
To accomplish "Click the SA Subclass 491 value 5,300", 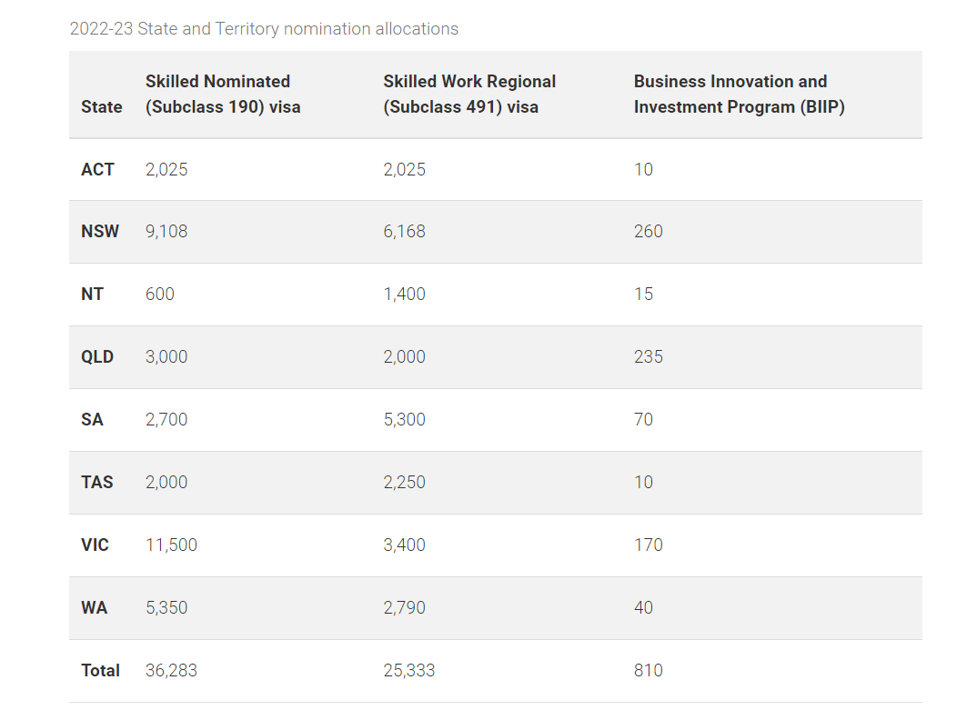I will (x=405, y=419).
